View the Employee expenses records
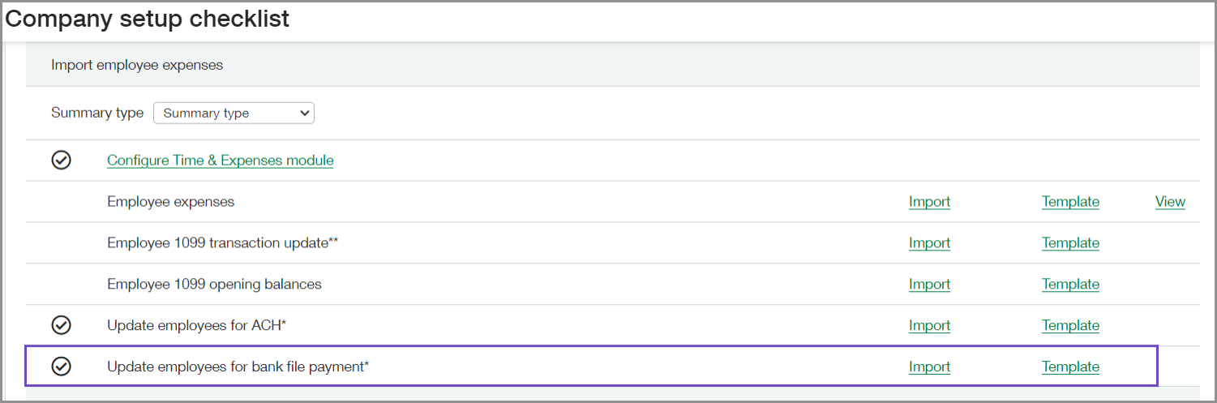The height and width of the screenshot is (403, 1217). tap(1170, 202)
